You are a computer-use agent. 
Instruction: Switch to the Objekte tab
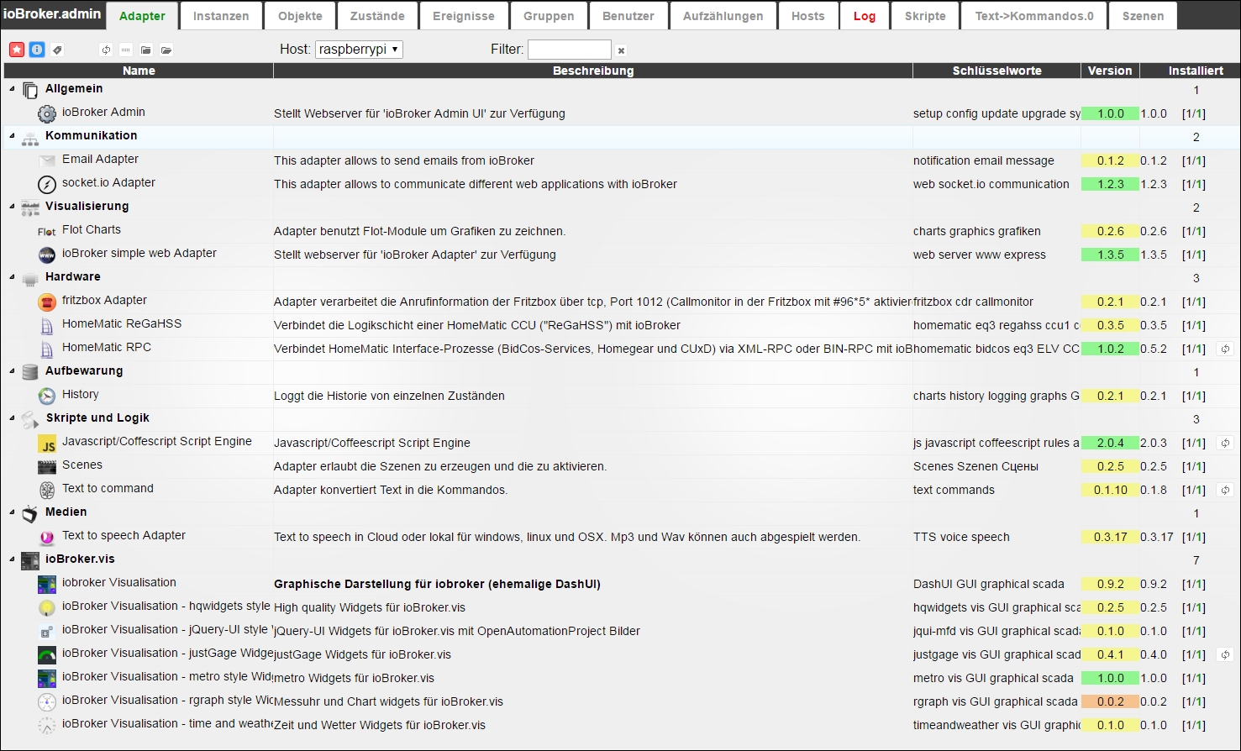[x=300, y=16]
